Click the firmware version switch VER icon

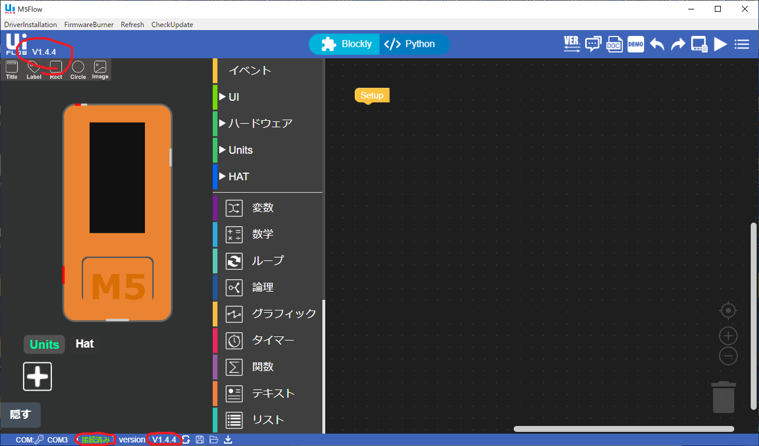click(571, 44)
